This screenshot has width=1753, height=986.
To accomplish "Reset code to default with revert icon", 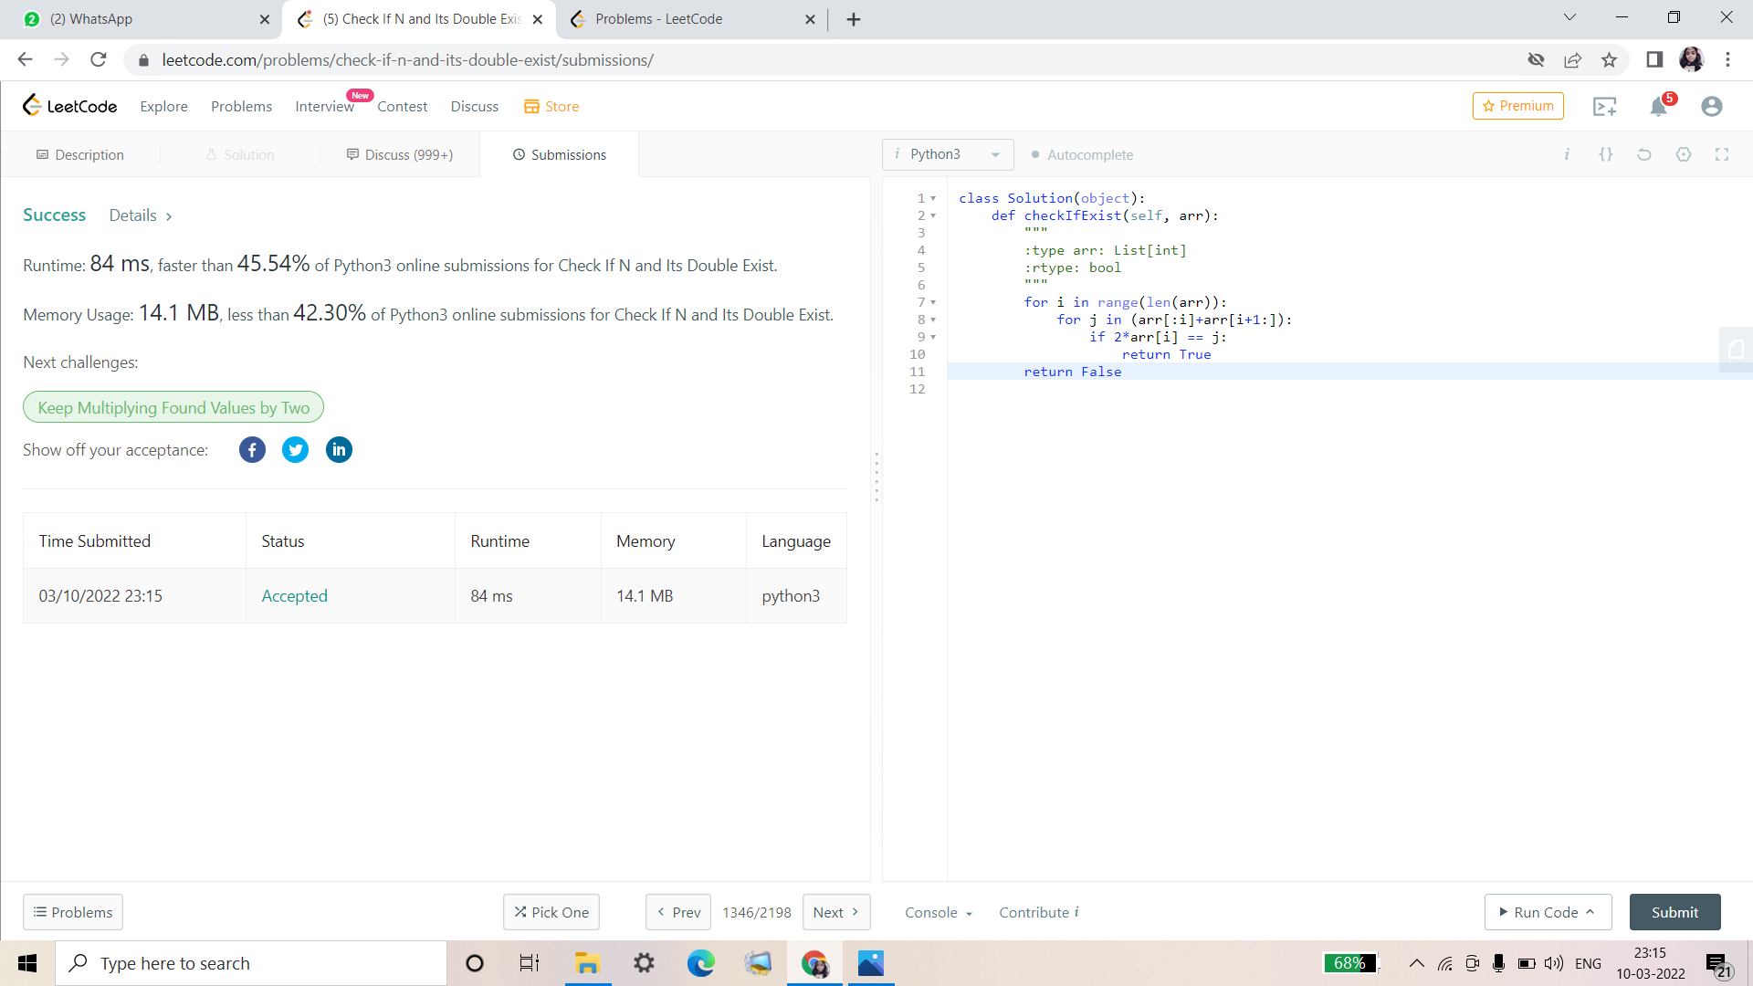I will point(1644,154).
